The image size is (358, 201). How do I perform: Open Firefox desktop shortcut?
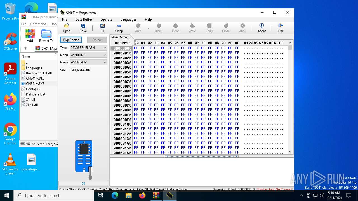point(10,102)
